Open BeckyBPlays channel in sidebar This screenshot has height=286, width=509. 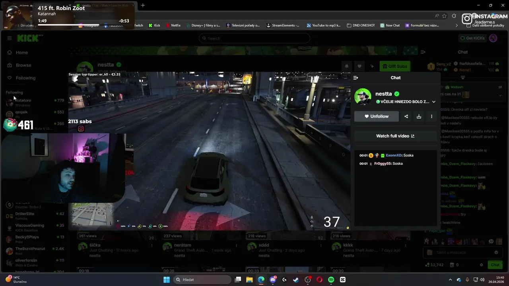[35, 239]
